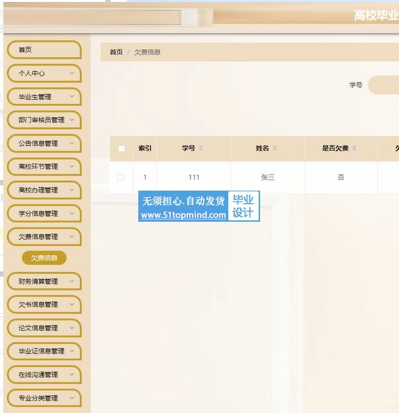
Task: Collapse the 欠费信息管理 menu
Action: tap(43, 236)
